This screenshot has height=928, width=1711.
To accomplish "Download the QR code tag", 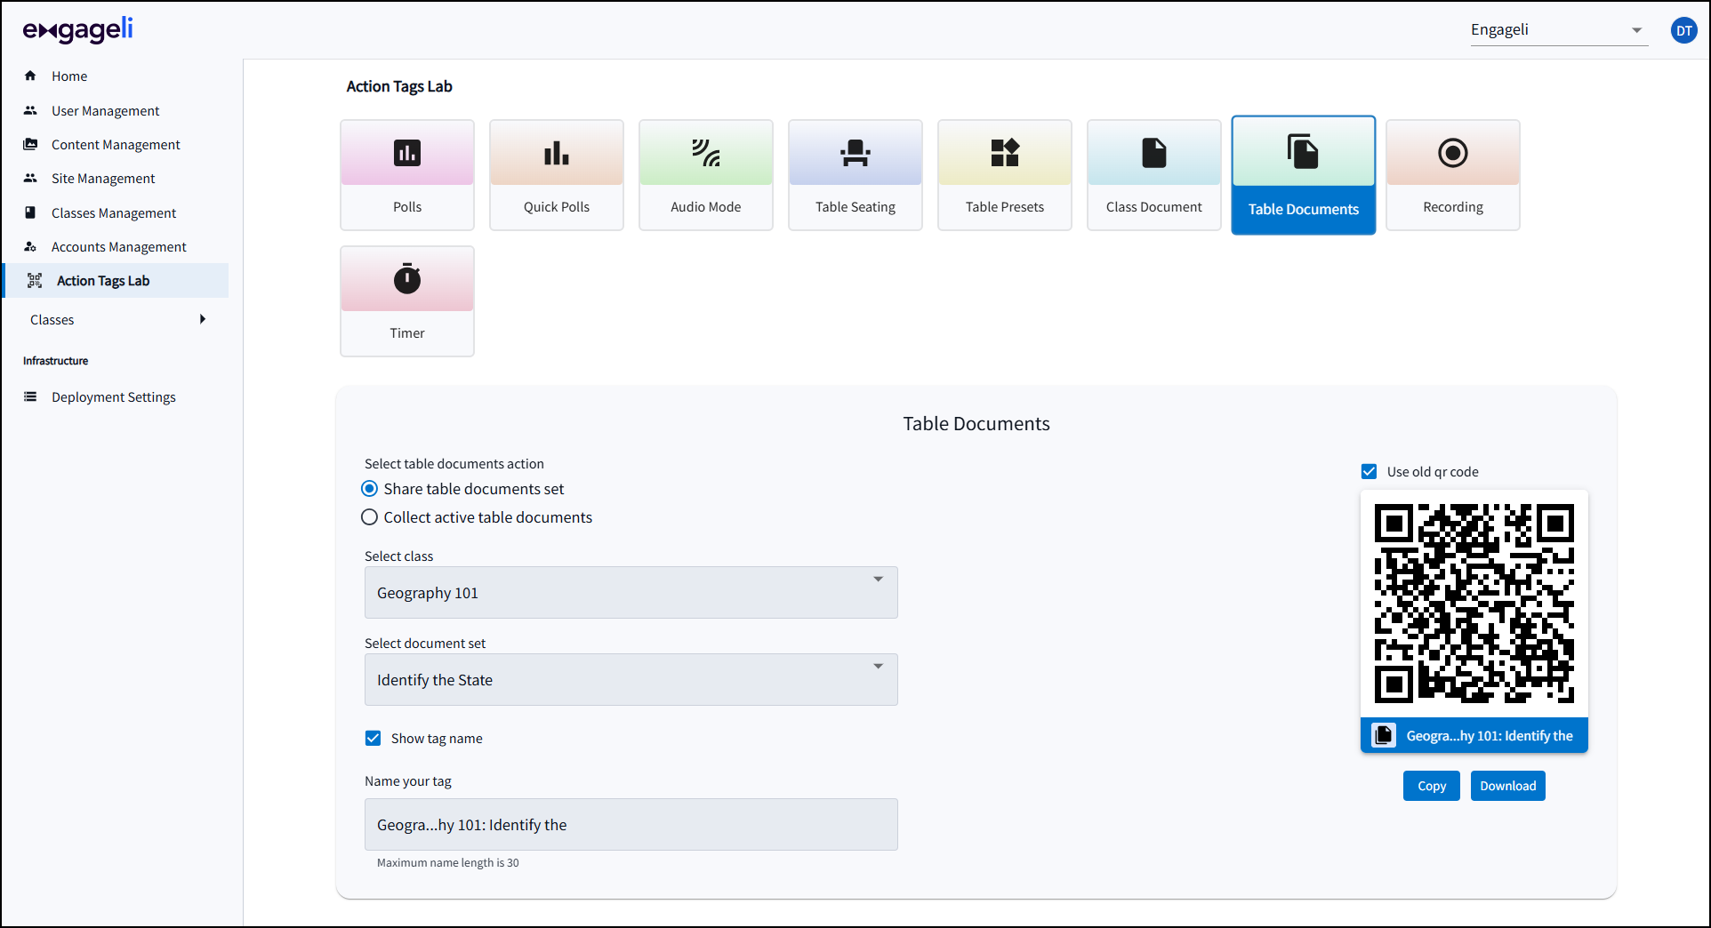I will click(x=1508, y=786).
